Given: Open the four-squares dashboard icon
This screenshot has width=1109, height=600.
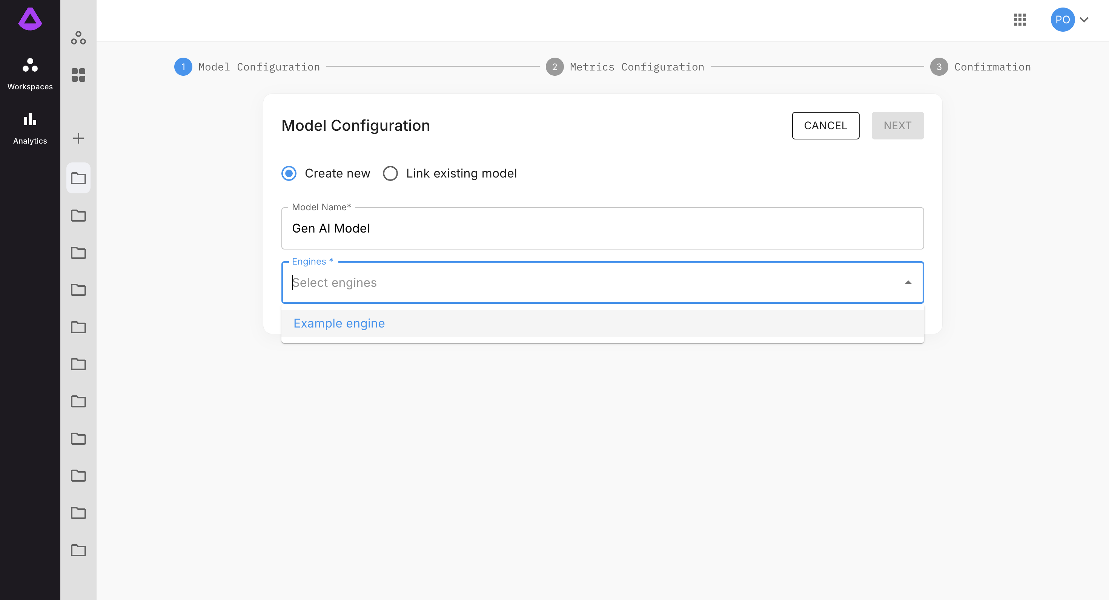Looking at the screenshot, I should (x=78, y=75).
